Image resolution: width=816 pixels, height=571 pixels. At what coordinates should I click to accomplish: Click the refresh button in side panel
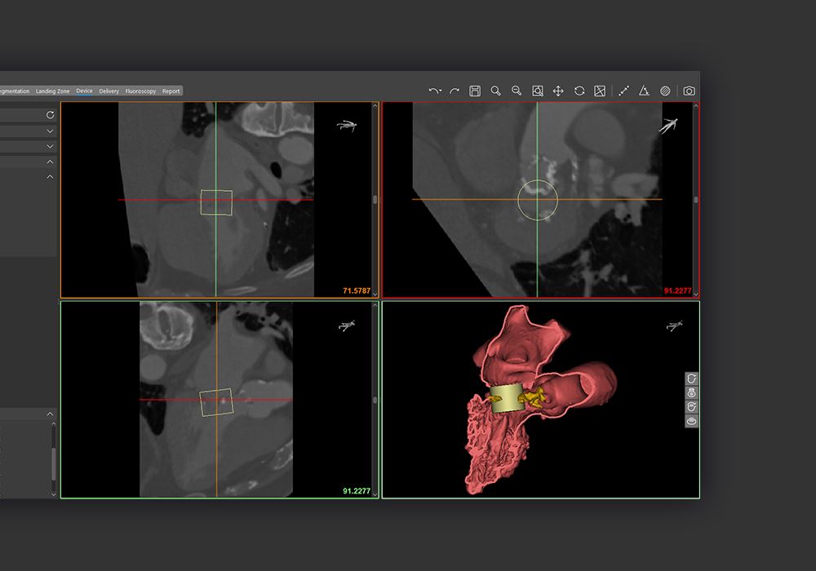(50, 115)
